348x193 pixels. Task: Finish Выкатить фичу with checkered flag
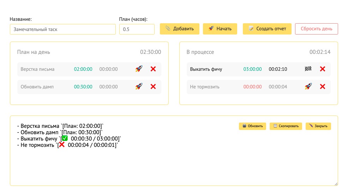(308, 69)
